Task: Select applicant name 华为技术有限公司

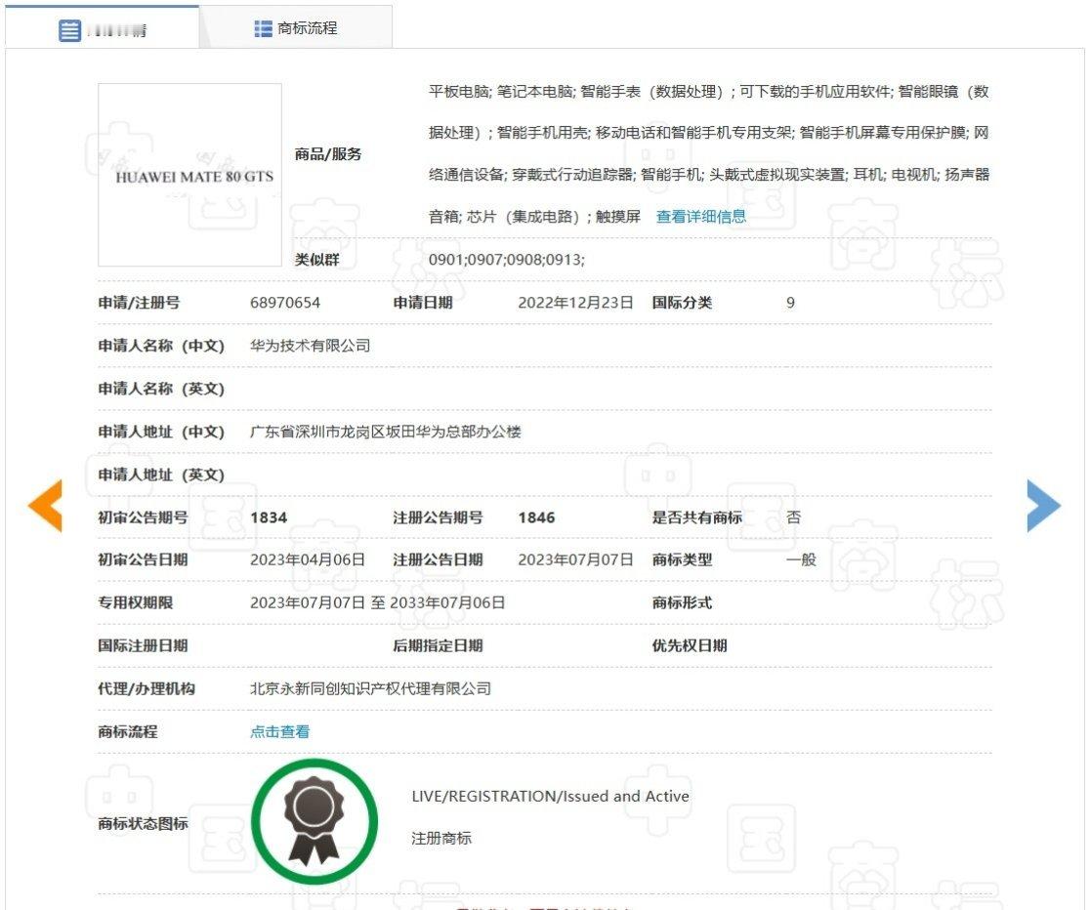Action: [x=310, y=346]
